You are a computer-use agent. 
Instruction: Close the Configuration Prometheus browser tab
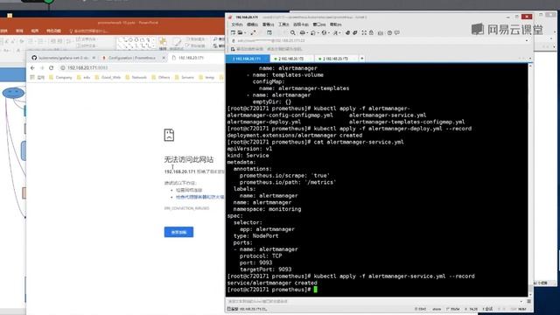[x=164, y=58]
